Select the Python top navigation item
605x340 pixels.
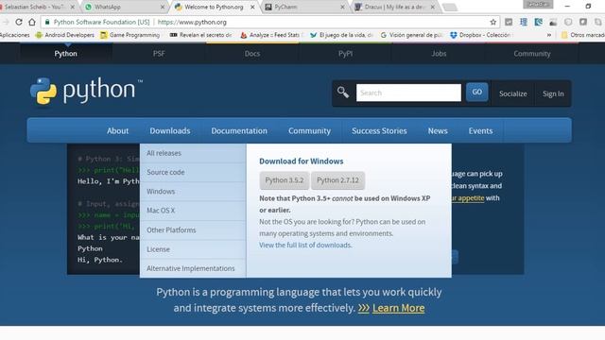65,54
